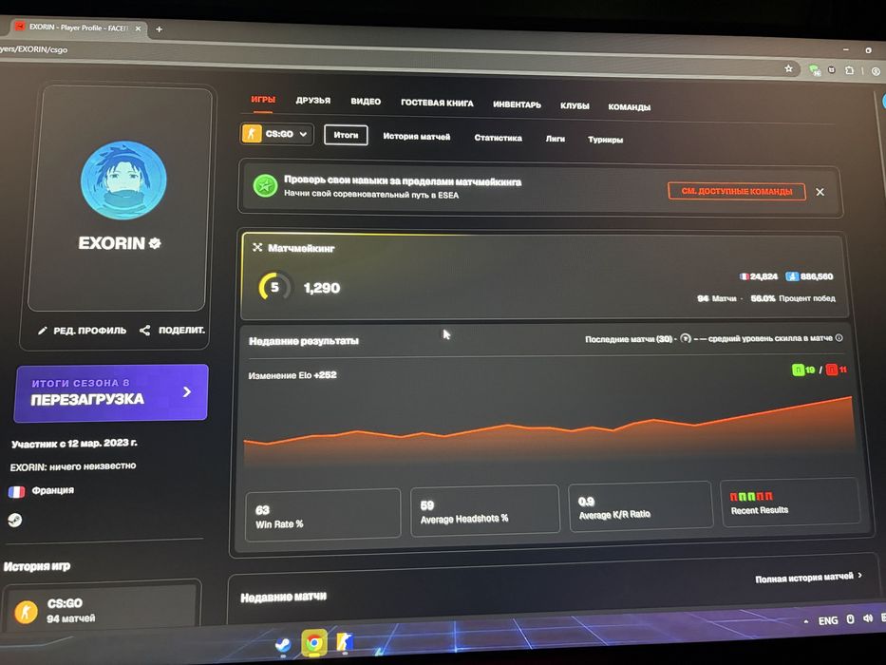Click Участник с 12 мар. 2023 г. text
Image resolution: width=886 pixels, height=665 pixels.
(x=74, y=444)
